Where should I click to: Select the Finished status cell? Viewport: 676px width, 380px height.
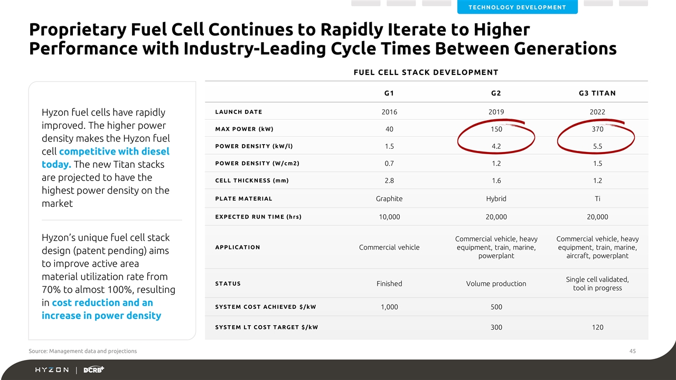[x=389, y=284]
